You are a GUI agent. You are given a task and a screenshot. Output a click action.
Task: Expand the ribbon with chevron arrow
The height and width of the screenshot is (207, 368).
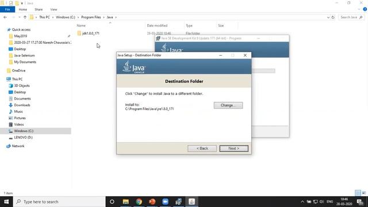(359, 9)
